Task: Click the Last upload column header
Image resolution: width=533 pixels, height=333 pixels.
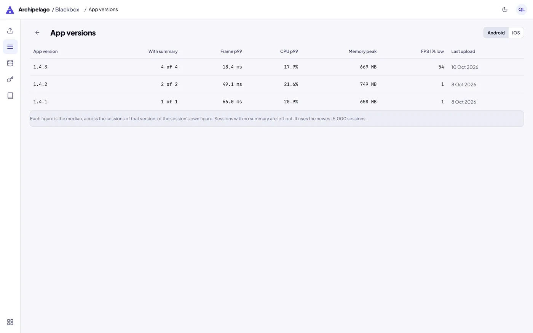Action: (x=463, y=51)
